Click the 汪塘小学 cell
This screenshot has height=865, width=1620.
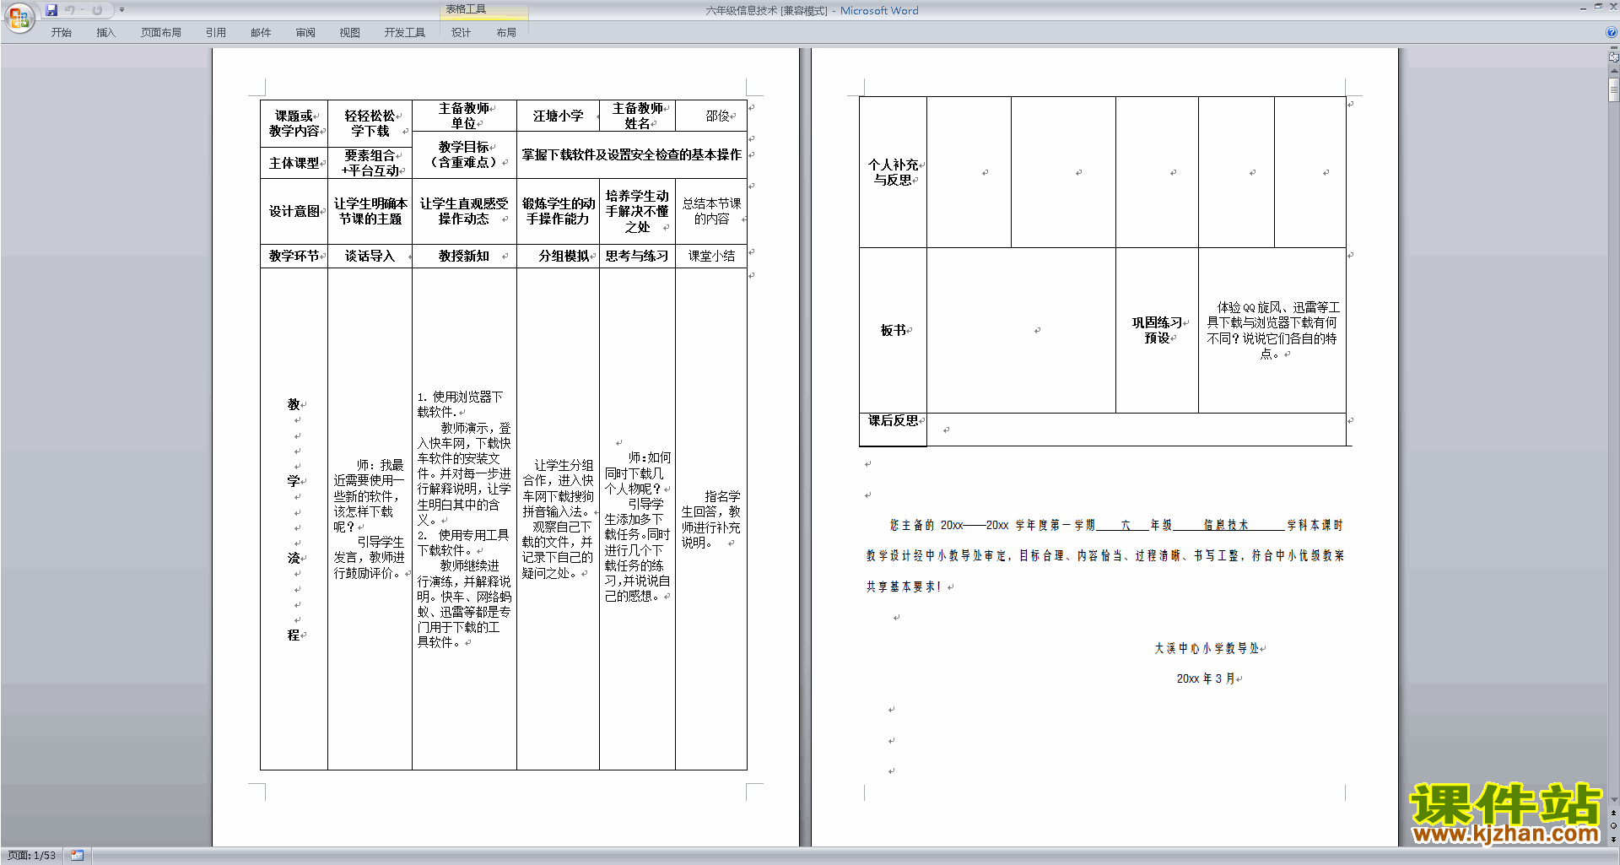click(558, 116)
